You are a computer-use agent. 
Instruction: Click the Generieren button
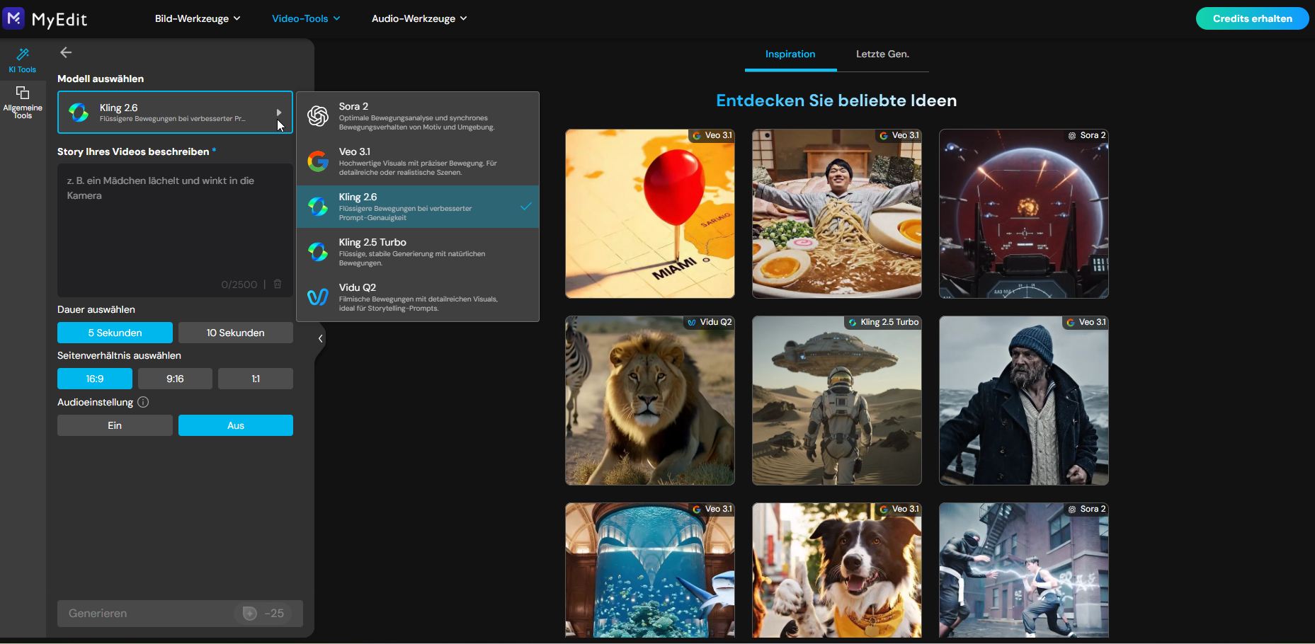[x=180, y=614]
